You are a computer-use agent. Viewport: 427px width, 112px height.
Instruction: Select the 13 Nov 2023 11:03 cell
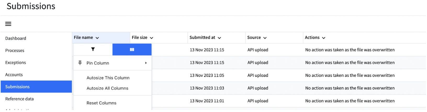[x=207, y=88]
